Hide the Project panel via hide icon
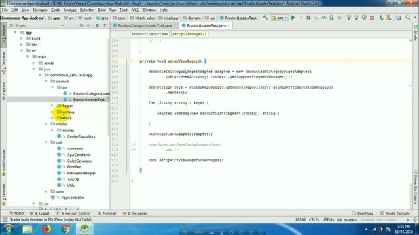 [105, 25]
